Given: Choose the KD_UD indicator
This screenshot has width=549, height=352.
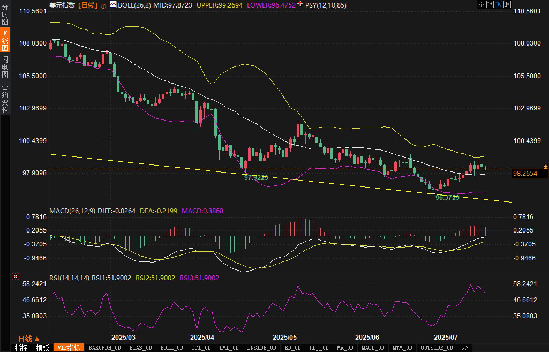Looking at the screenshot, I should (x=293, y=348).
